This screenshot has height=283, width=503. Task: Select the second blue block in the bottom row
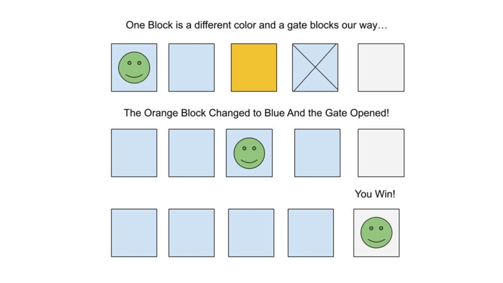click(192, 233)
